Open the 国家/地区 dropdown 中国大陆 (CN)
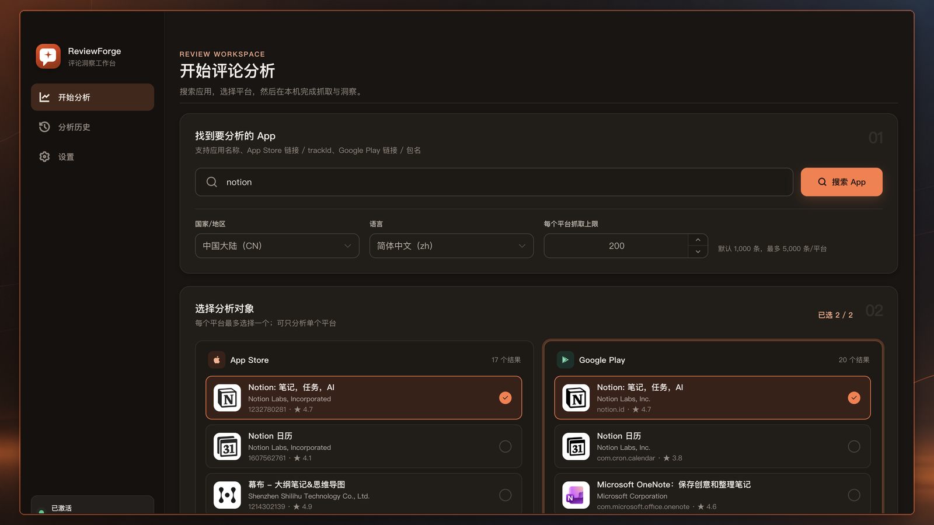The height and width of the screenshot is (525, 934). pos(277,246)
